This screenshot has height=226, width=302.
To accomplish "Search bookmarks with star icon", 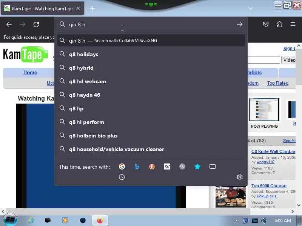I will tap(197, 166).
